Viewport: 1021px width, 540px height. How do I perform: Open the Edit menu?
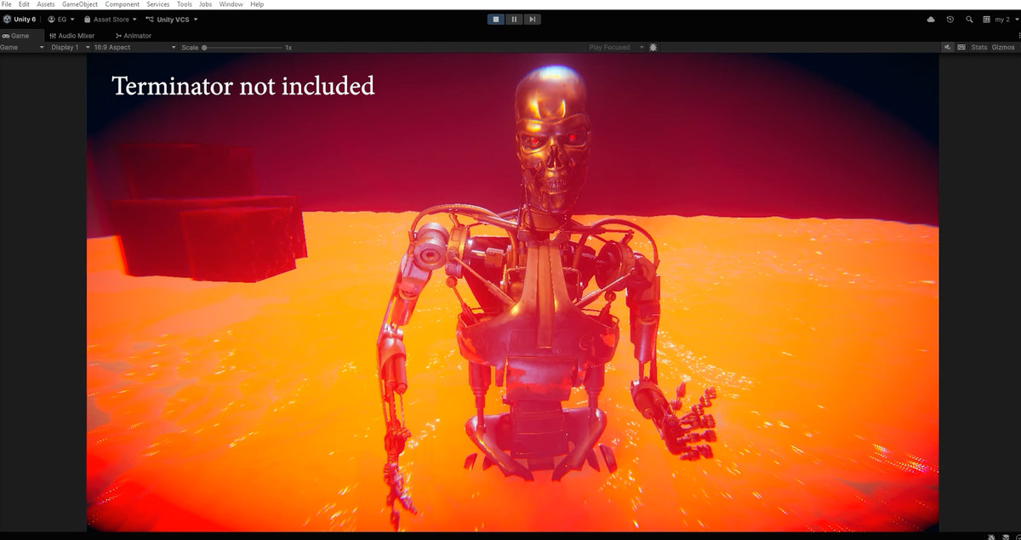(x=24, y=4)
